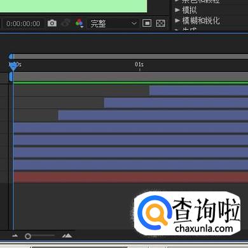Jump to the 01s mark on the ruler

(139, 64)
